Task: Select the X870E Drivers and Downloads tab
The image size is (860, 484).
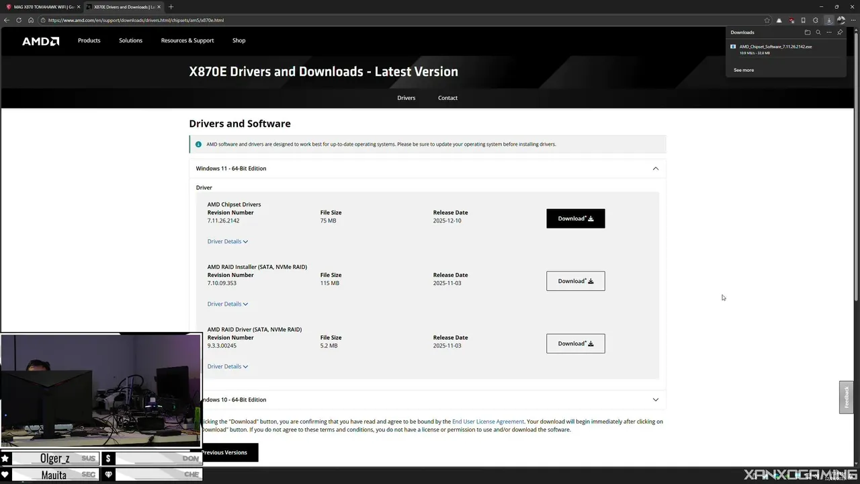Action: pyautogui.click(x=124, y=7)
